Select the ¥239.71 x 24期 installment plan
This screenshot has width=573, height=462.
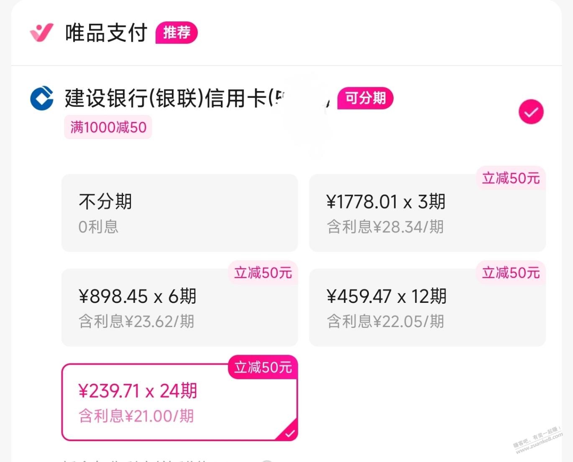[x=179, y=402]
